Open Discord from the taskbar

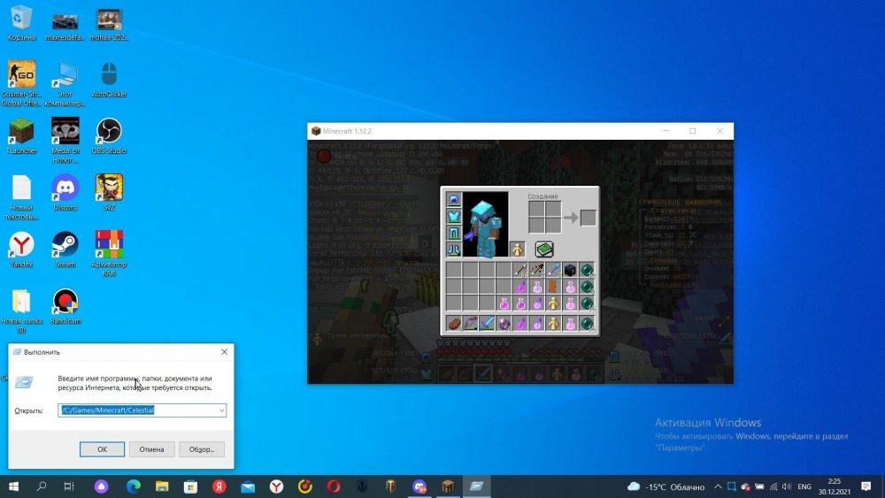(x=419, y=487)
